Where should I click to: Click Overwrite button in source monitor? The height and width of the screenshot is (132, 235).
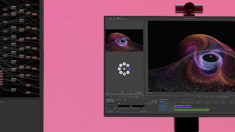[x=134, y=97]
